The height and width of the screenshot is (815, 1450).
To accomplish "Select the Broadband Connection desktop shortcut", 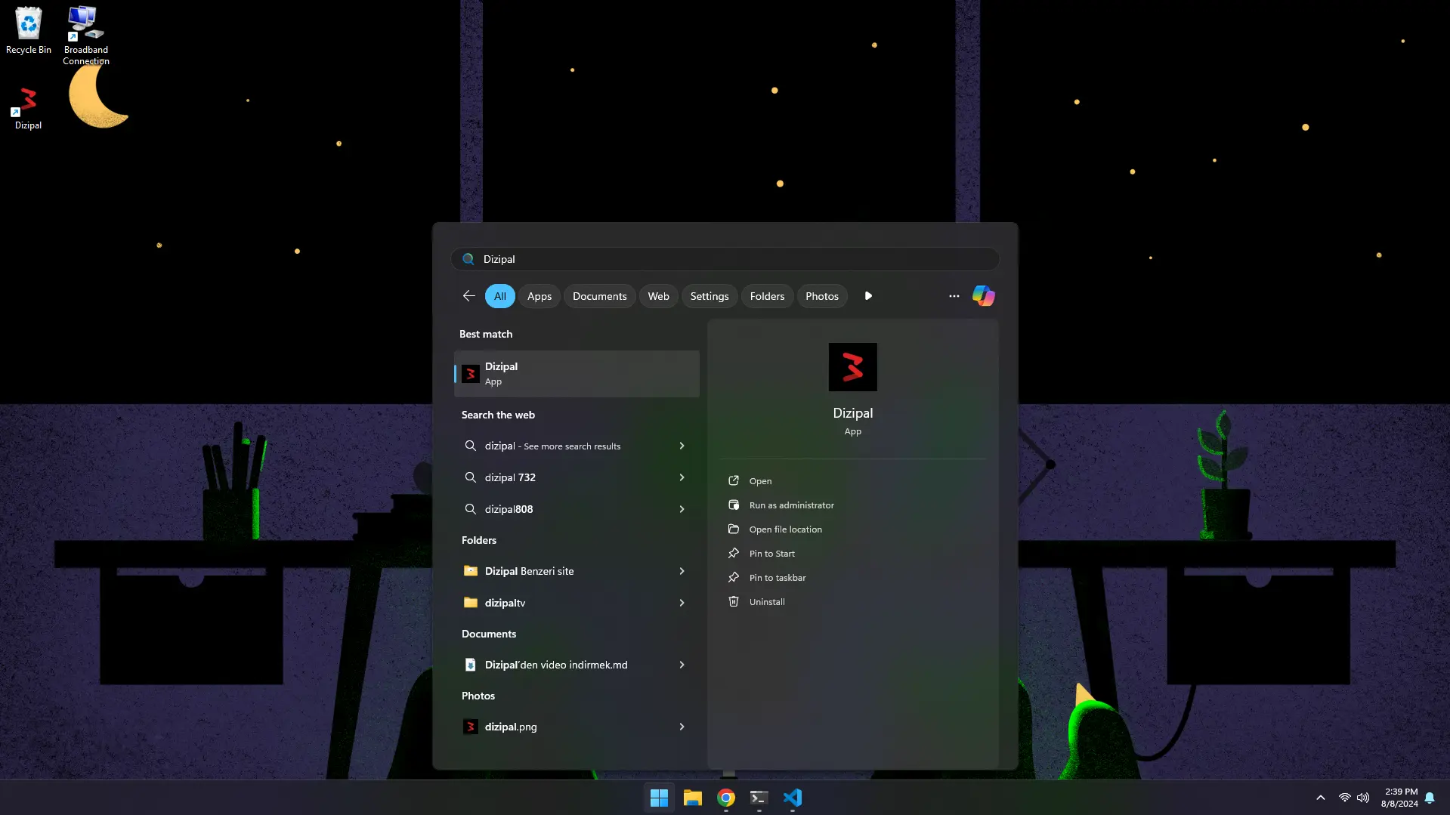I will point(85,35).
